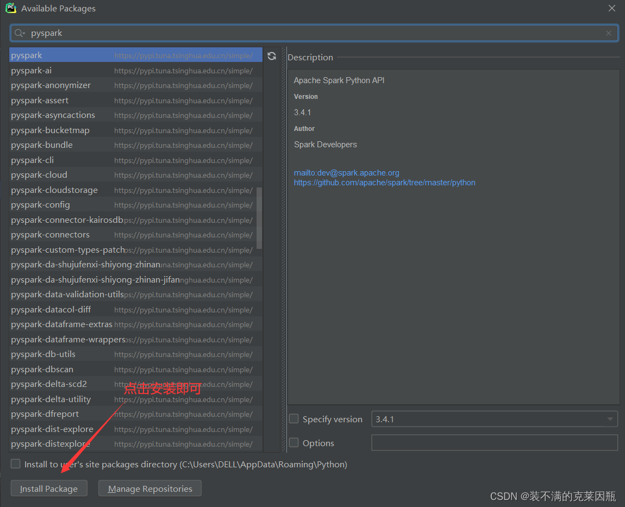This screenshot has width=625, height=507.
Task: Open the mailto:dev@spark.apache.org link
Action: point(346,173)
